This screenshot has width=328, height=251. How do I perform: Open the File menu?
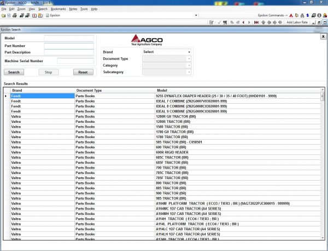(4, 9)
